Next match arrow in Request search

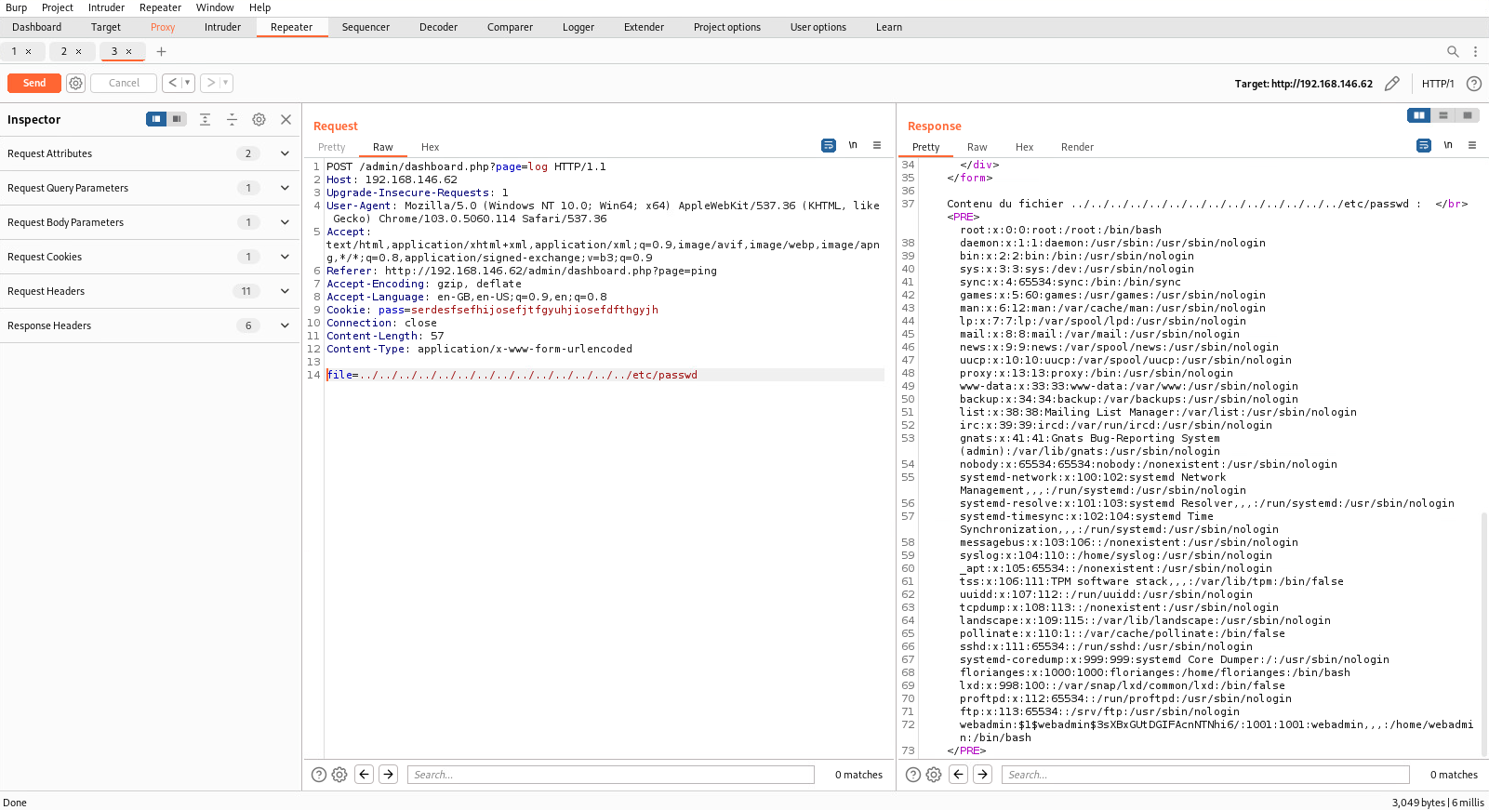pos(389,774)
